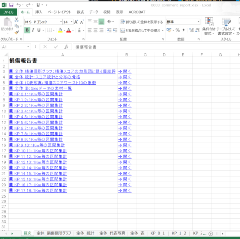This screenshot has width=240, height=239.
Task: Click the Redo arrow icon
Action: tap(28, 5)
